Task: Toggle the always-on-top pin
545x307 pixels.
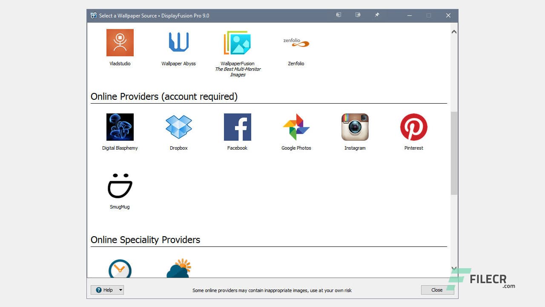Action: tap(377, 15)
